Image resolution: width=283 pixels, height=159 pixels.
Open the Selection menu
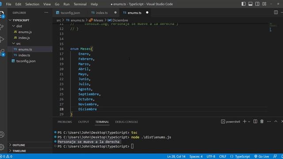coord(32,4)
